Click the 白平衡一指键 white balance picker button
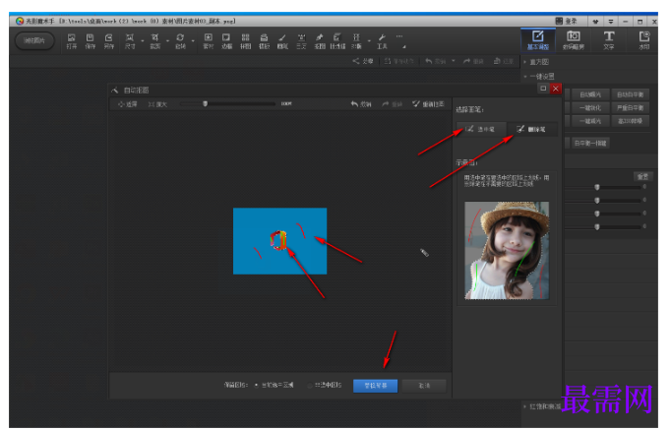Viewport: 671px width, 430px height. [590, 143]
